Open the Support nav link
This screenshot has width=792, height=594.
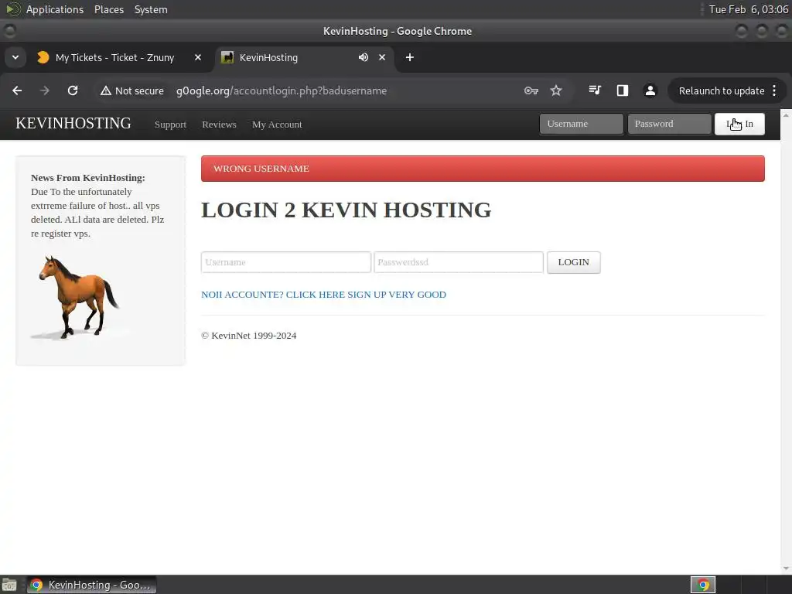[170, 125]
